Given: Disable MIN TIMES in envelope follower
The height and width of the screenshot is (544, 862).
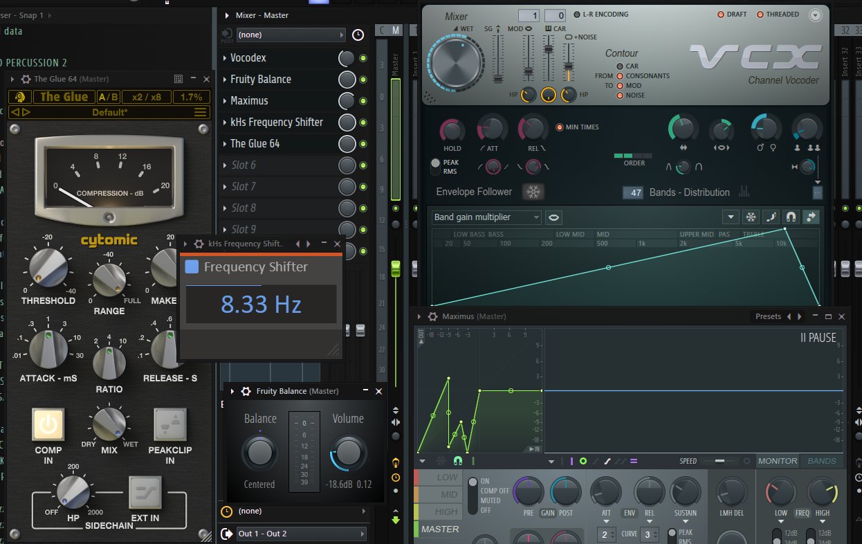Looking at the screenshot, I should (x=560, y=127).
